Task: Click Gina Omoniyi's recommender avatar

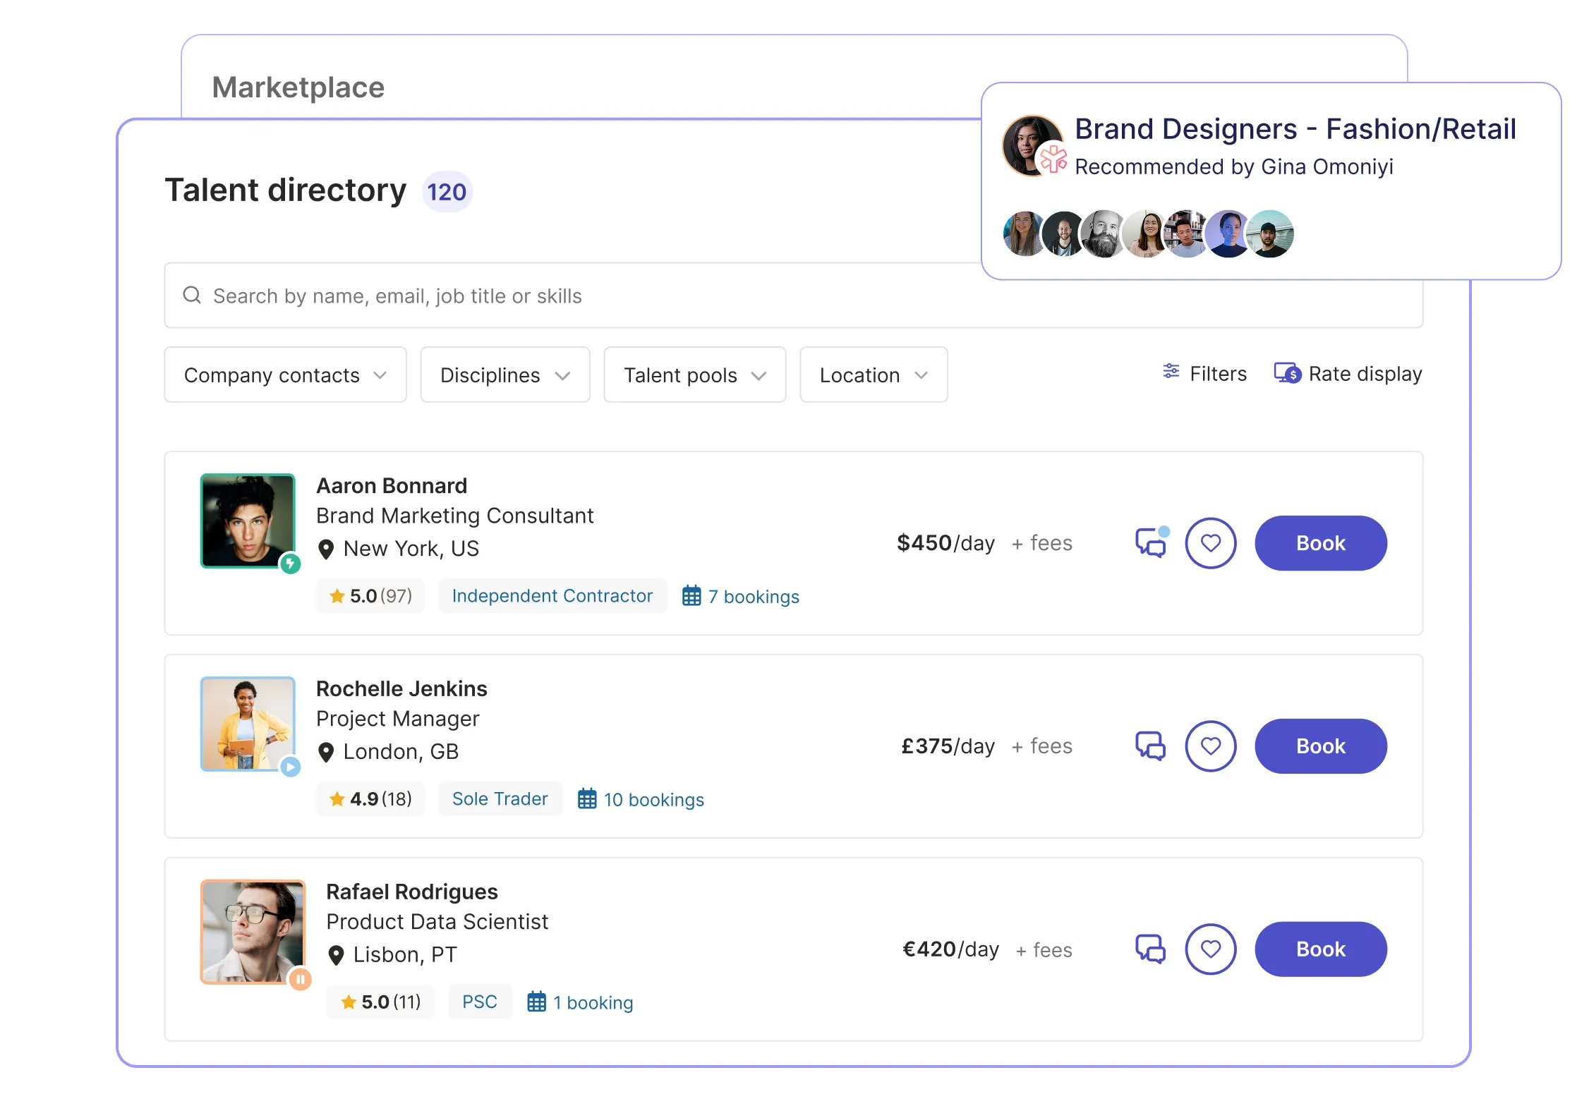Action: pyautogui.click(x=1032, y=145)
